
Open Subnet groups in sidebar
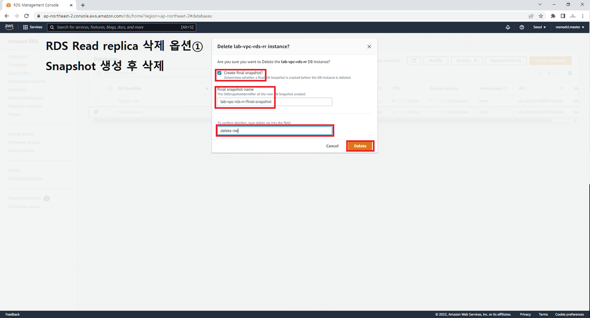pos(21,134)
